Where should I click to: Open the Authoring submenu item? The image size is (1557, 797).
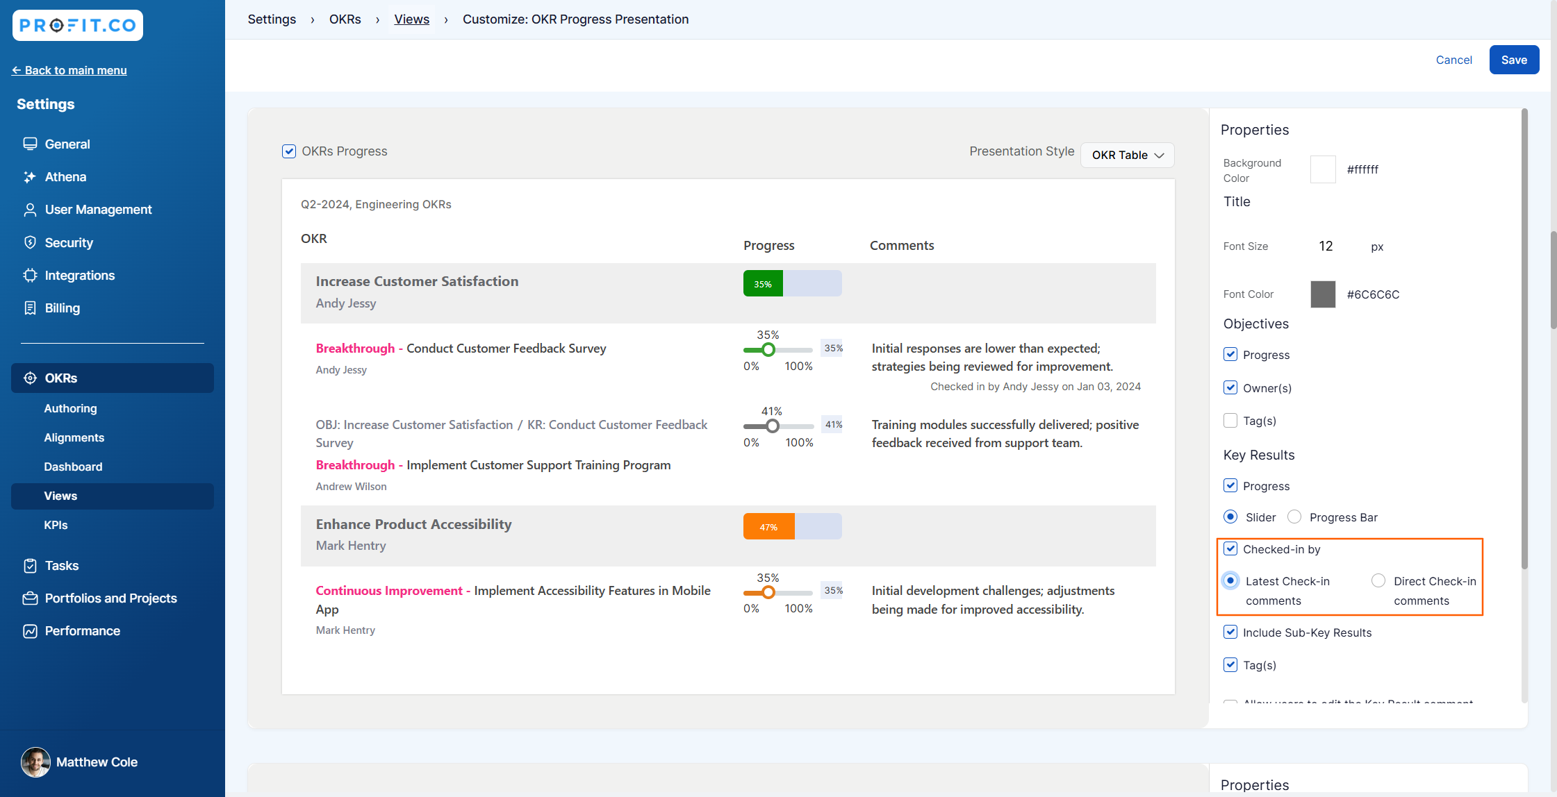point(70,408)
